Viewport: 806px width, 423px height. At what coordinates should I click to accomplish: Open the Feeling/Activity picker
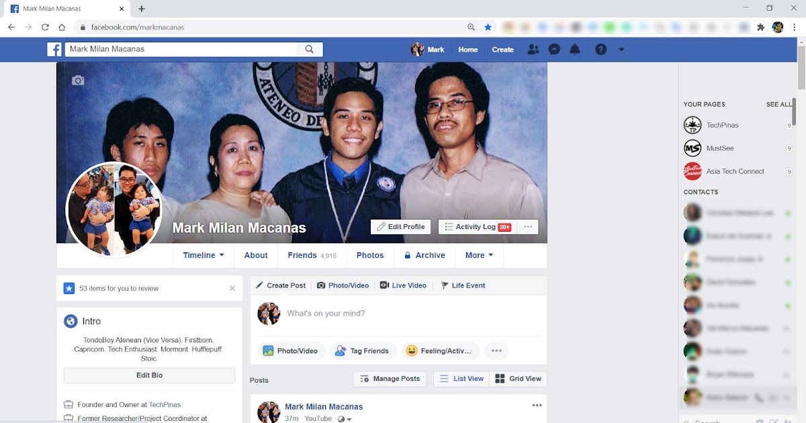[x=441, y=350]
